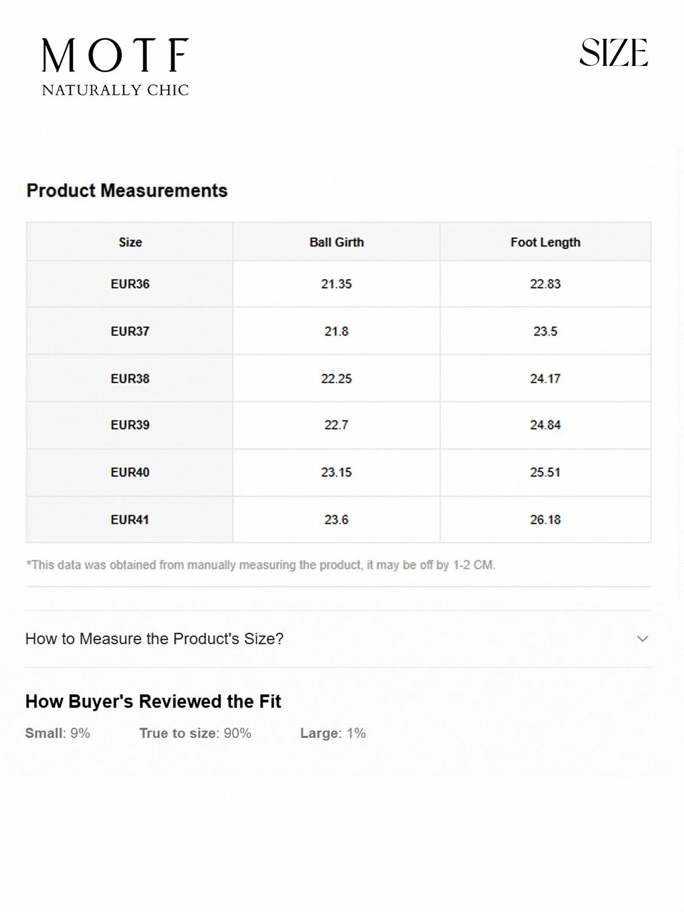Click the 'Large: 1%' fit review
This screenshot has width=684, height=912.
[x=333, y=733]
